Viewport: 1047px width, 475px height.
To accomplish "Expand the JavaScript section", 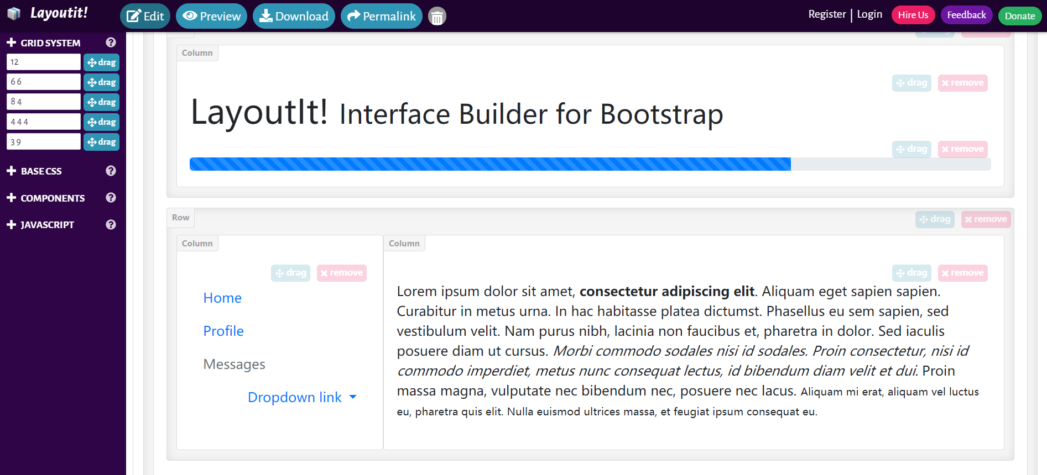I will coord(41,225).
